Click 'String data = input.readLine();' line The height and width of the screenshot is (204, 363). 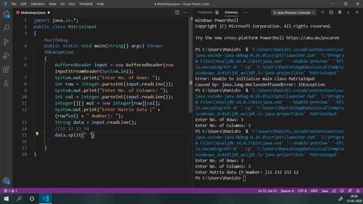point(95,122)
